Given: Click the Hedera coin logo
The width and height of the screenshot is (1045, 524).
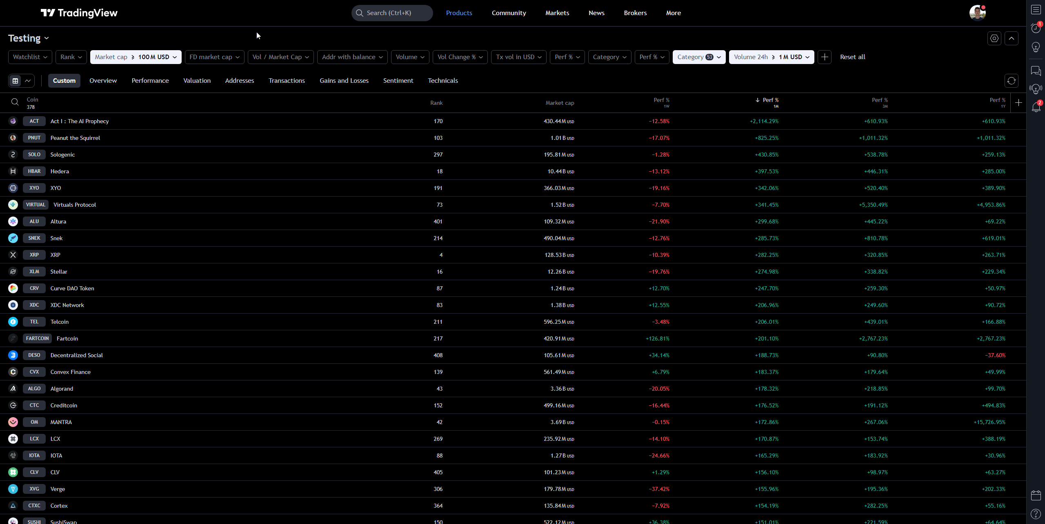Looking at the screenshot, I should (x=13, y=171).
